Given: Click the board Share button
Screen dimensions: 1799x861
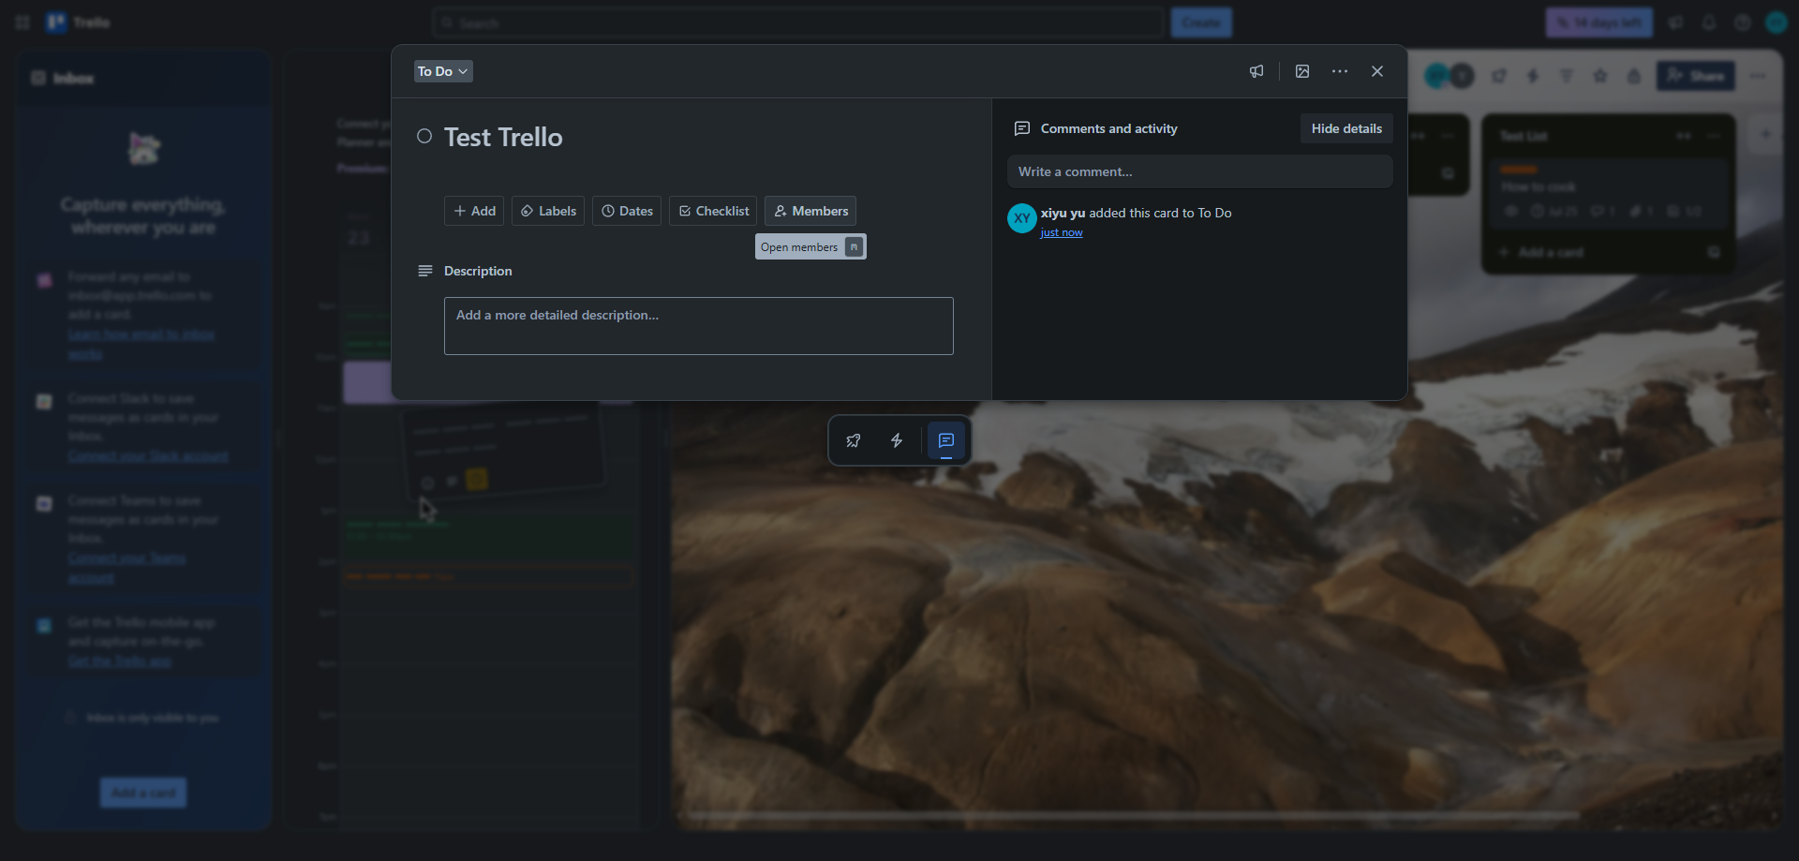Looking at the screenshot, I should (x=1696, y=76).
